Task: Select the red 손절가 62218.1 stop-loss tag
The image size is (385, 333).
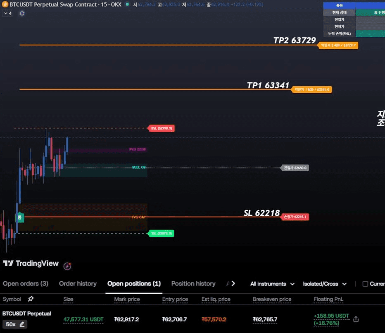Action: point(295,217)
